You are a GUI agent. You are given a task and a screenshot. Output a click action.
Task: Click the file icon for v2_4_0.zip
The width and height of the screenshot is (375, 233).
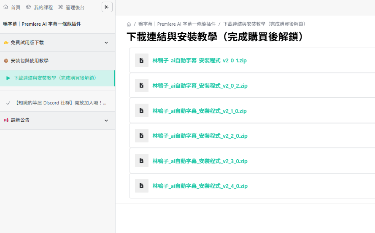(x=142, y=186)
